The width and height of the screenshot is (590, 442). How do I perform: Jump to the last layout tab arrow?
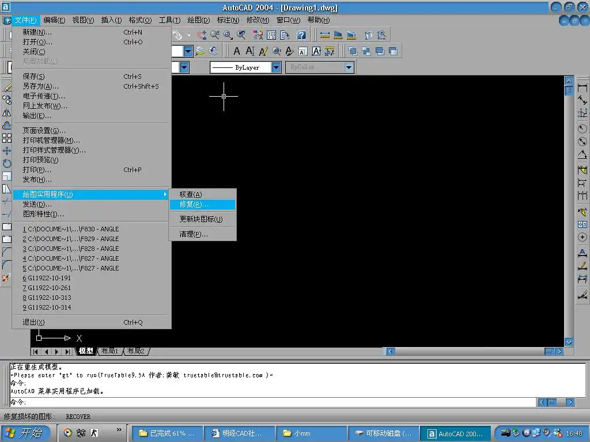click(68, 352)
